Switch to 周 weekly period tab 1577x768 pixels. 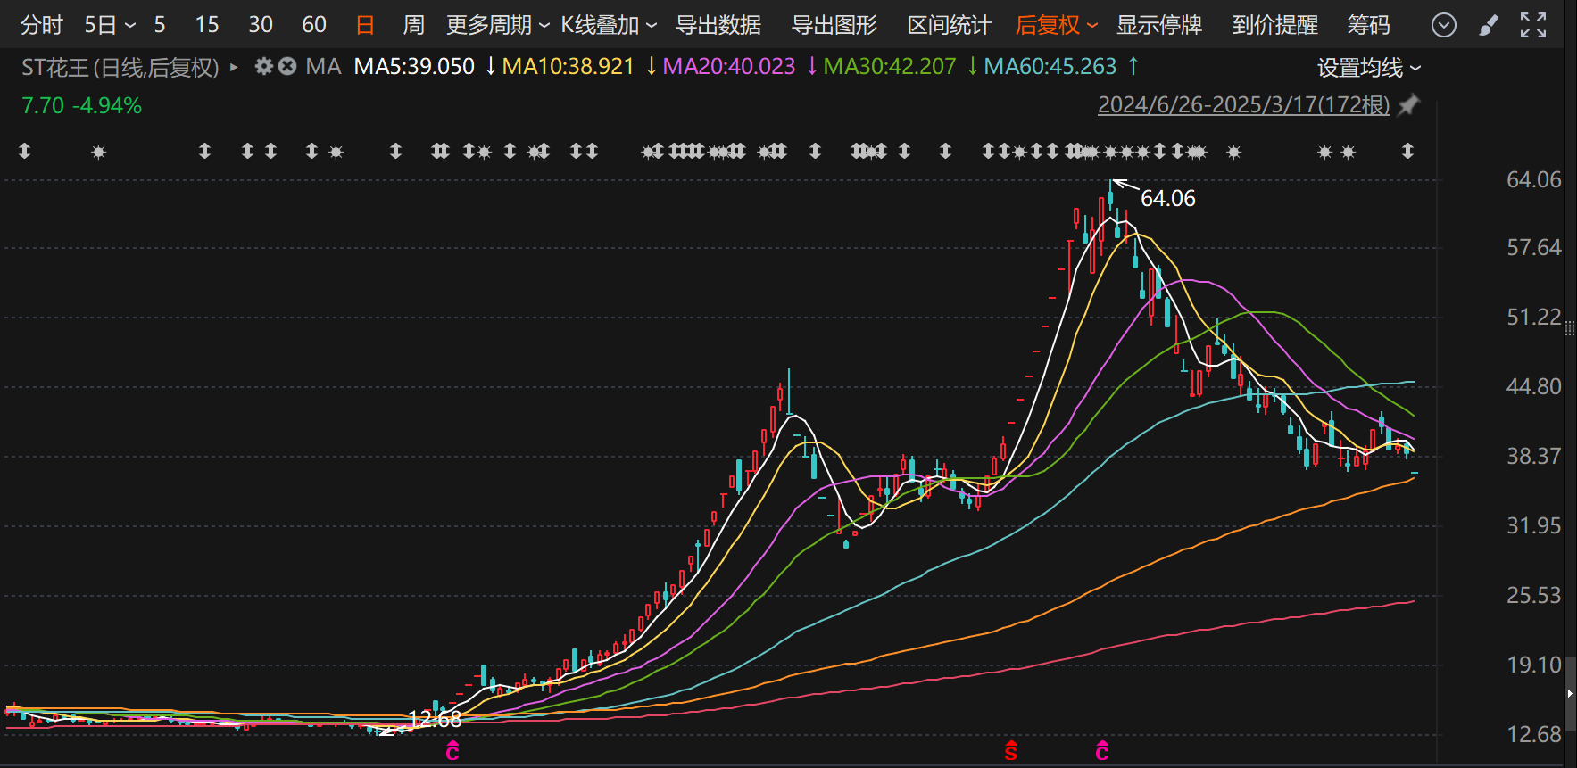(x=413, y=26)
